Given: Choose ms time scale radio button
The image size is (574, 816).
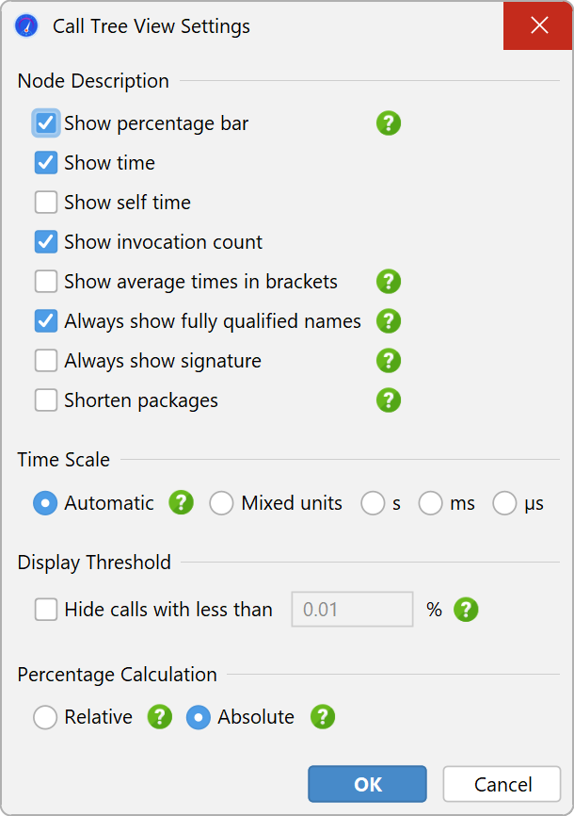Looking at the screenshot, I should [x=431, y=503].
